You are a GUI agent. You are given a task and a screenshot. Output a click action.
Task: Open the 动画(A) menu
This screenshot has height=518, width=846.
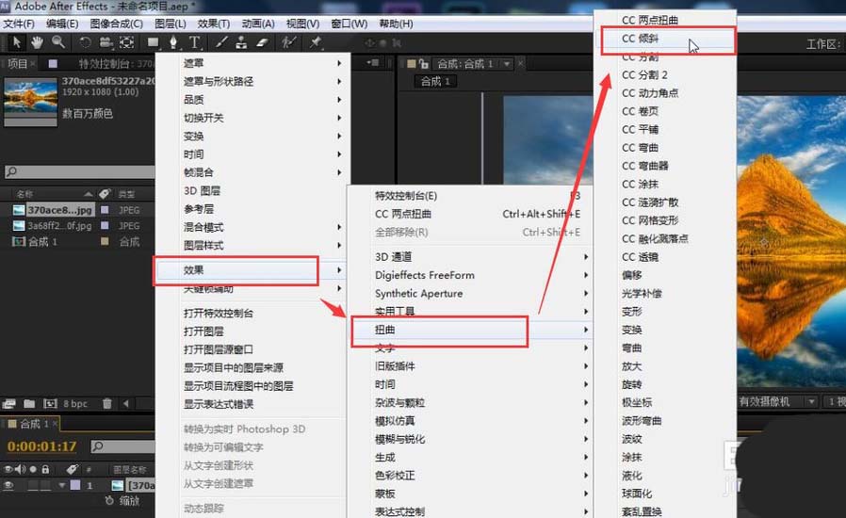point(258,24)
